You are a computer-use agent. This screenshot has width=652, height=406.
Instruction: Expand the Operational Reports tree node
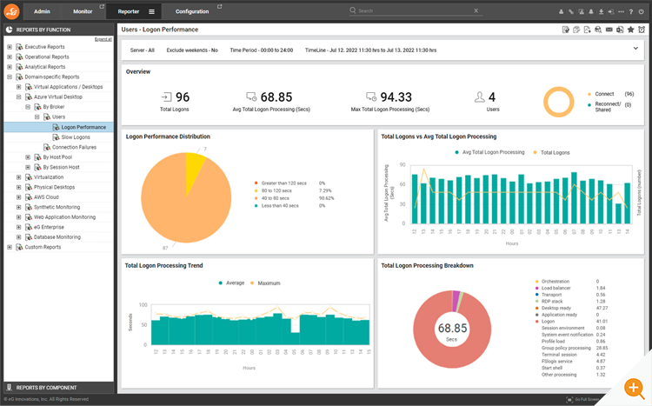pos(10,57)
